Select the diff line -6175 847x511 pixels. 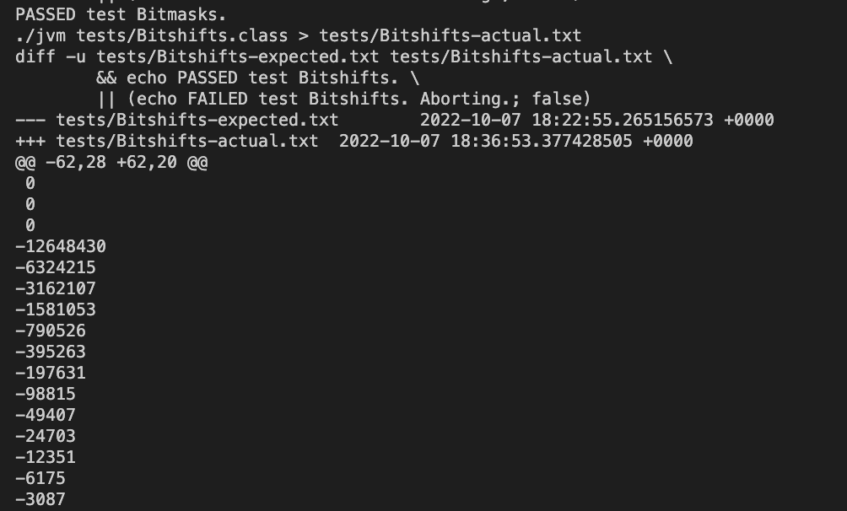40,478
